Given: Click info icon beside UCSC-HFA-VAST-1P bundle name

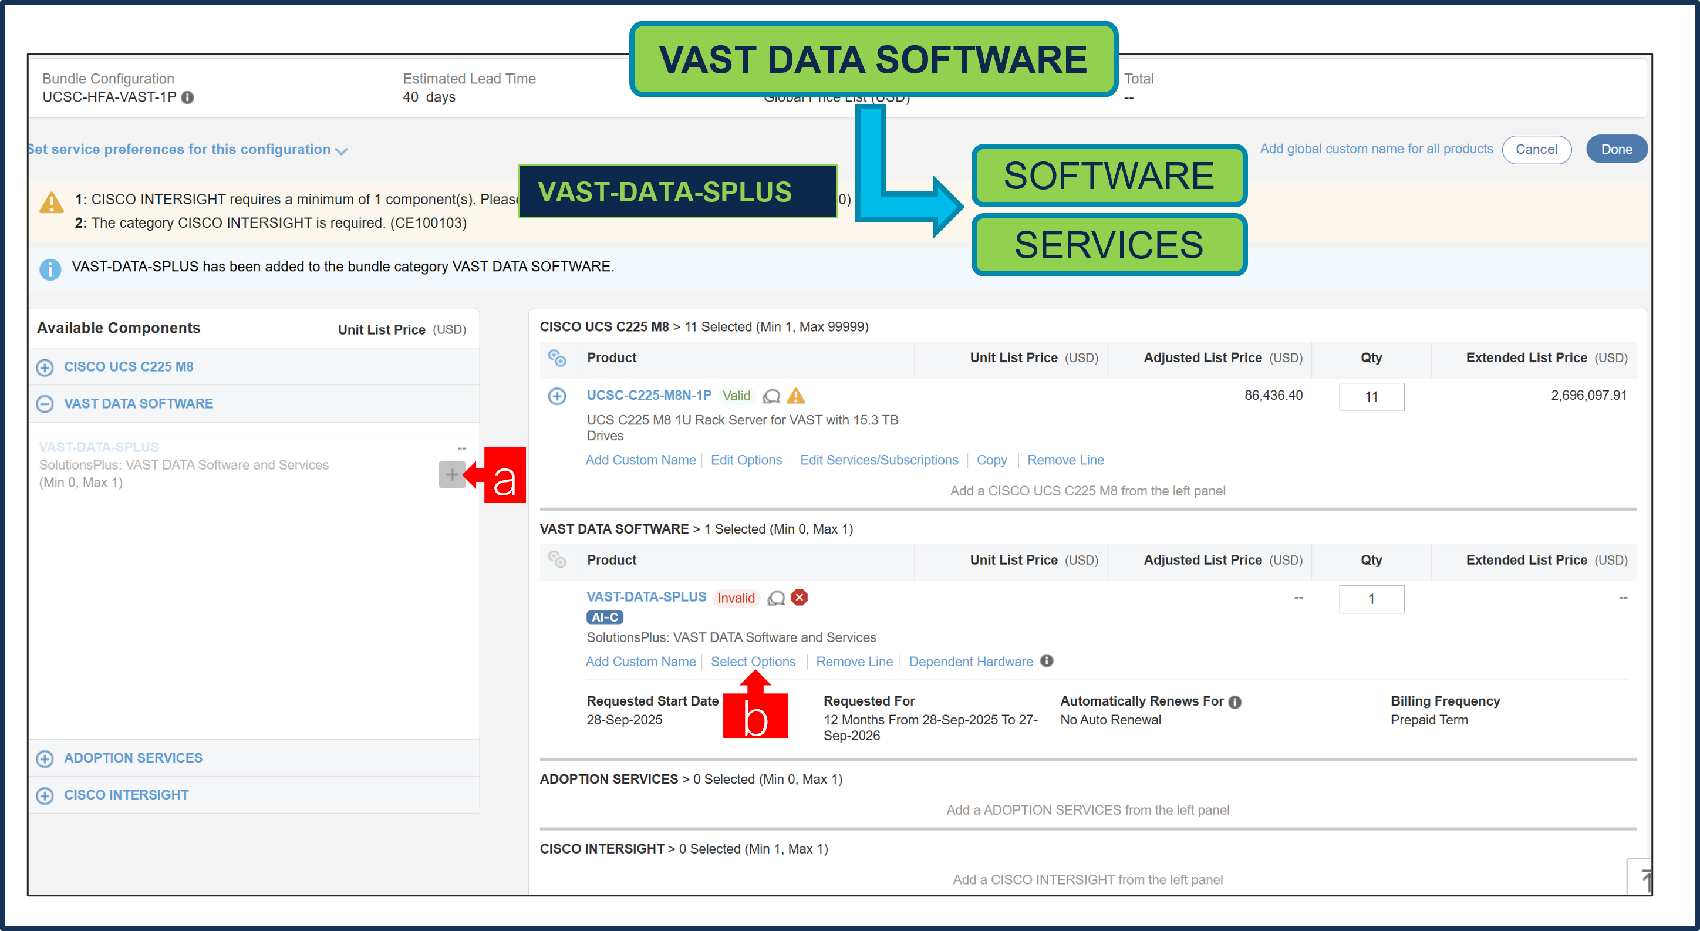Looking at the screenshot, I should (187, 97).
